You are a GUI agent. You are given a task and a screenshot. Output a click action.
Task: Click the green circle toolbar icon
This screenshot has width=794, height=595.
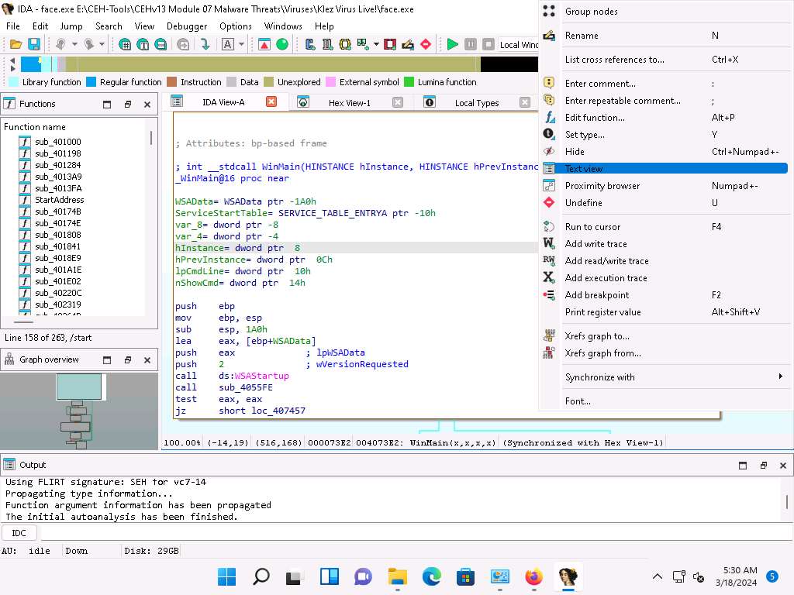click(282, 45)
